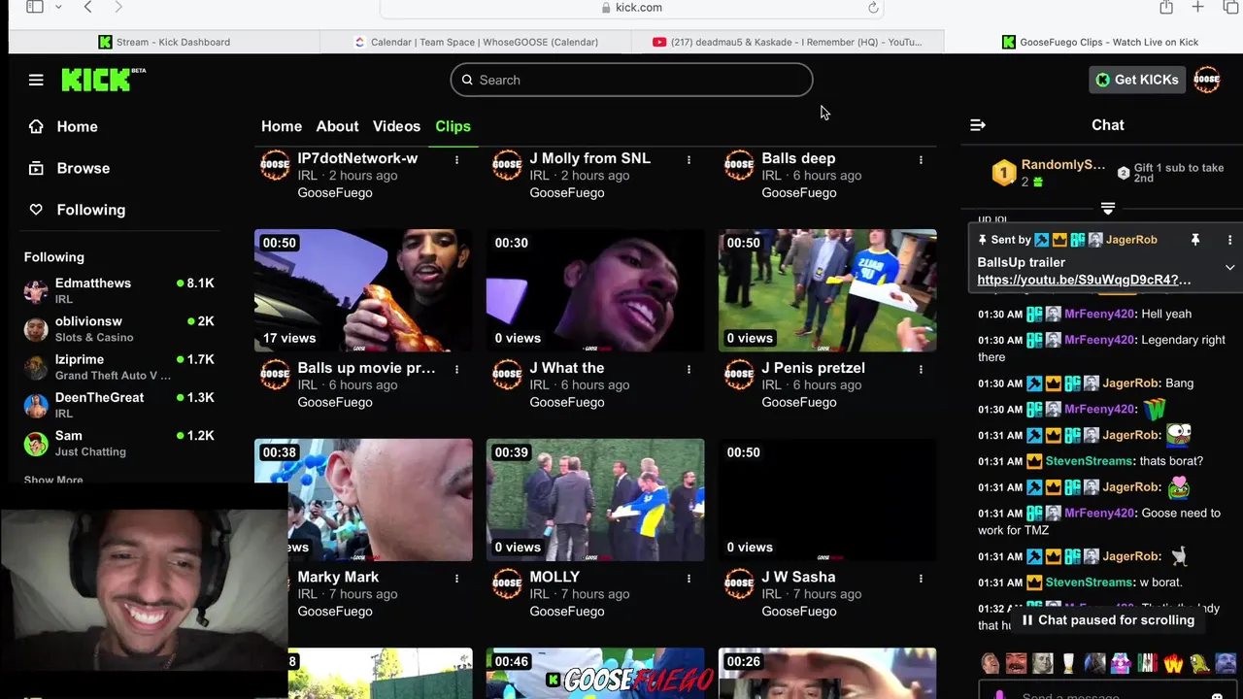Open the BallsUp trailer YouTube link

tap(1084, 280)
